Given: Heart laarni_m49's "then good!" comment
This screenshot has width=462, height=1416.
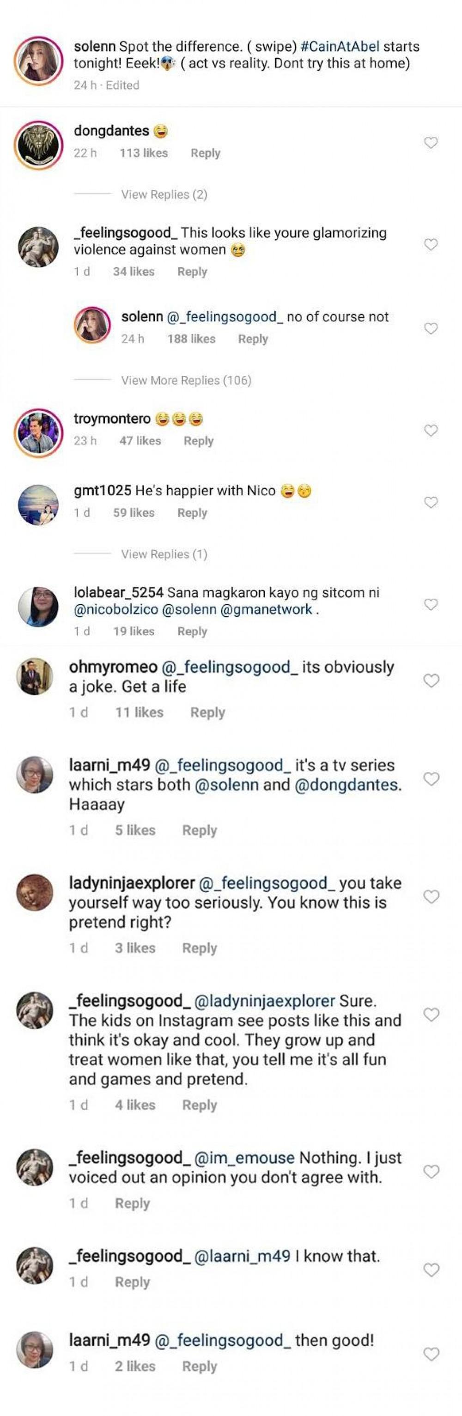Looking at the screenshot, I should (x=431, y=1354).
